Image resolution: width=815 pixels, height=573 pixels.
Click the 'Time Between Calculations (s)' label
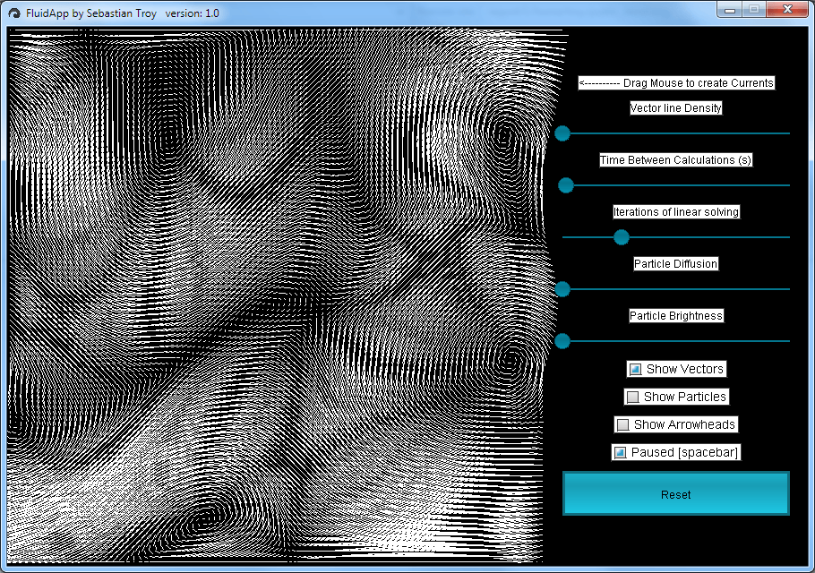click(675, 160)
